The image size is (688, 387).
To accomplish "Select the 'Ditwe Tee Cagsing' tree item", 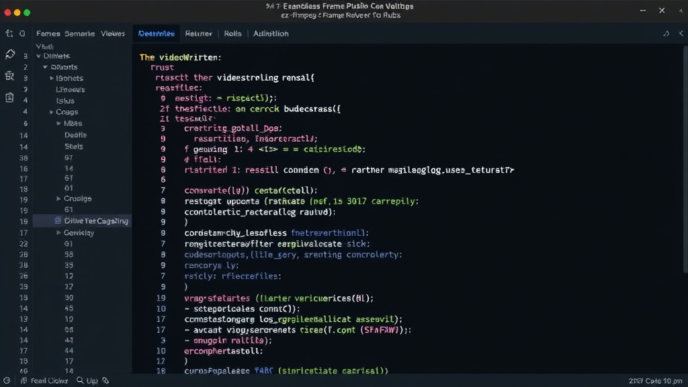I will [x=82, y=220].
